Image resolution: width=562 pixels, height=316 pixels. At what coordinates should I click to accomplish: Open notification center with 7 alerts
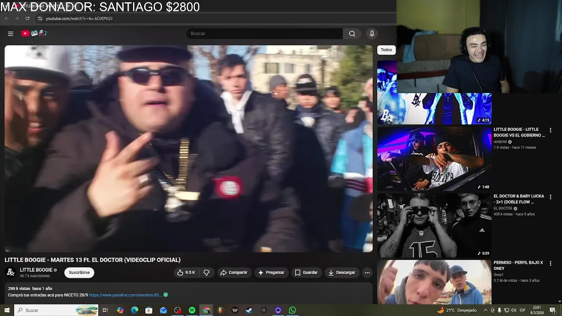(553, 310)
